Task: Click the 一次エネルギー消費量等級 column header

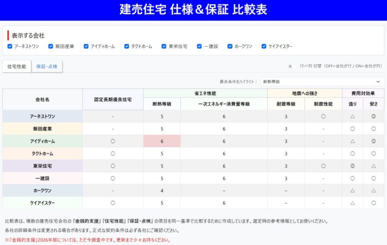Action: [224, 104]
